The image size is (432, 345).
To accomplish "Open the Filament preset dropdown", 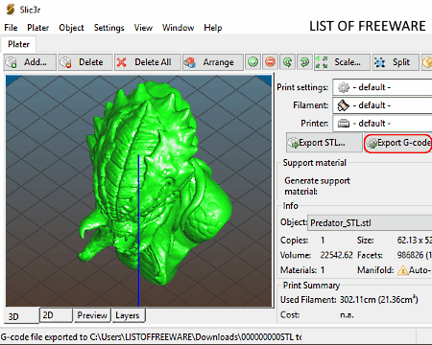I will [382, 105].
